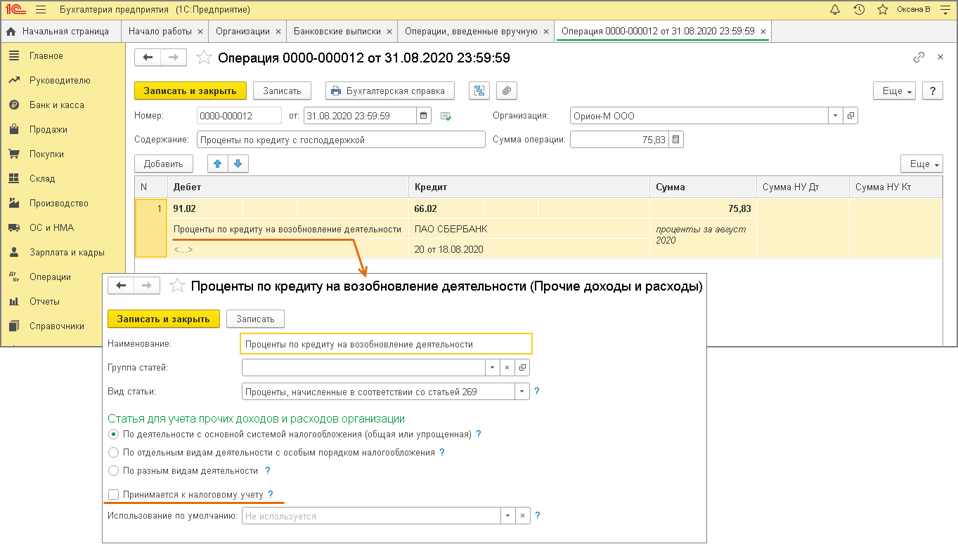Go forward with the operation's right arrow
This screenshot has height=544, width=958.
[x=174, y=58]
